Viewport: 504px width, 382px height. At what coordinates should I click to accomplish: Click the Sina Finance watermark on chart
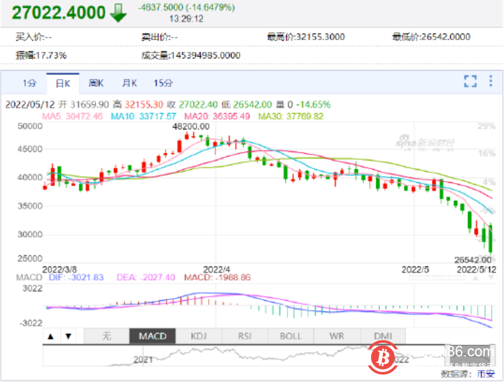(425, 142)
